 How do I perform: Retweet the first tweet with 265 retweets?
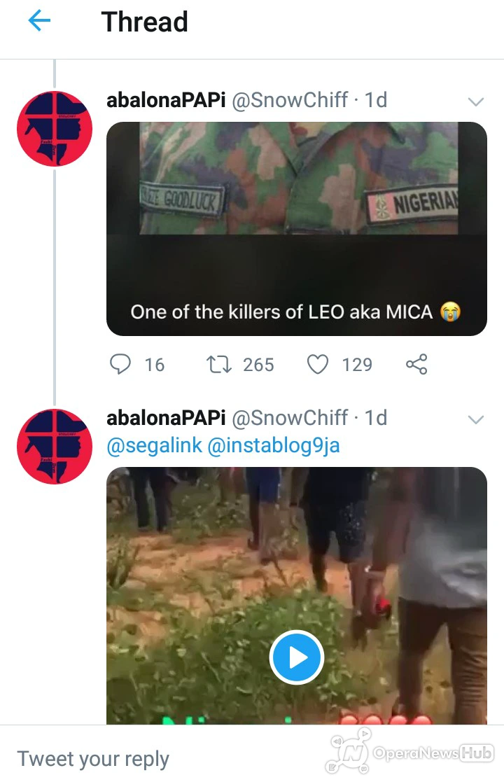(x=219, y=364)
